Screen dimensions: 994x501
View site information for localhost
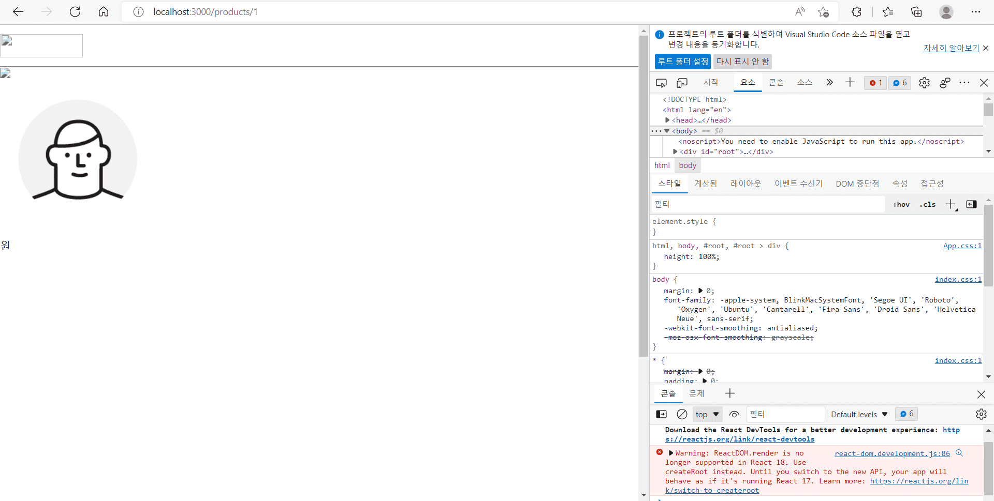click(138, 12)
